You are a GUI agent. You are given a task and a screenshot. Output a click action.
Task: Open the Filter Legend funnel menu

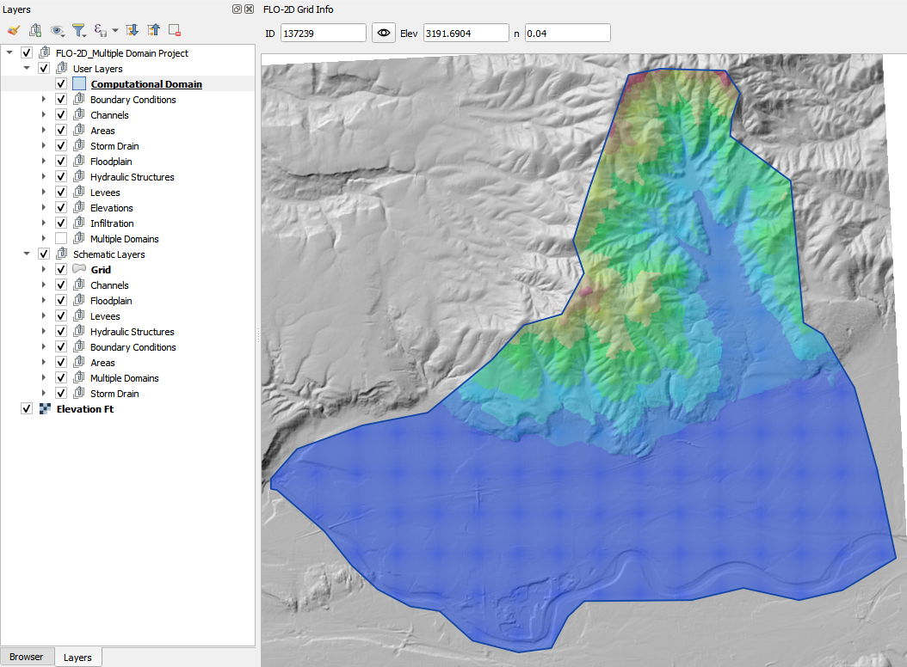79,30
